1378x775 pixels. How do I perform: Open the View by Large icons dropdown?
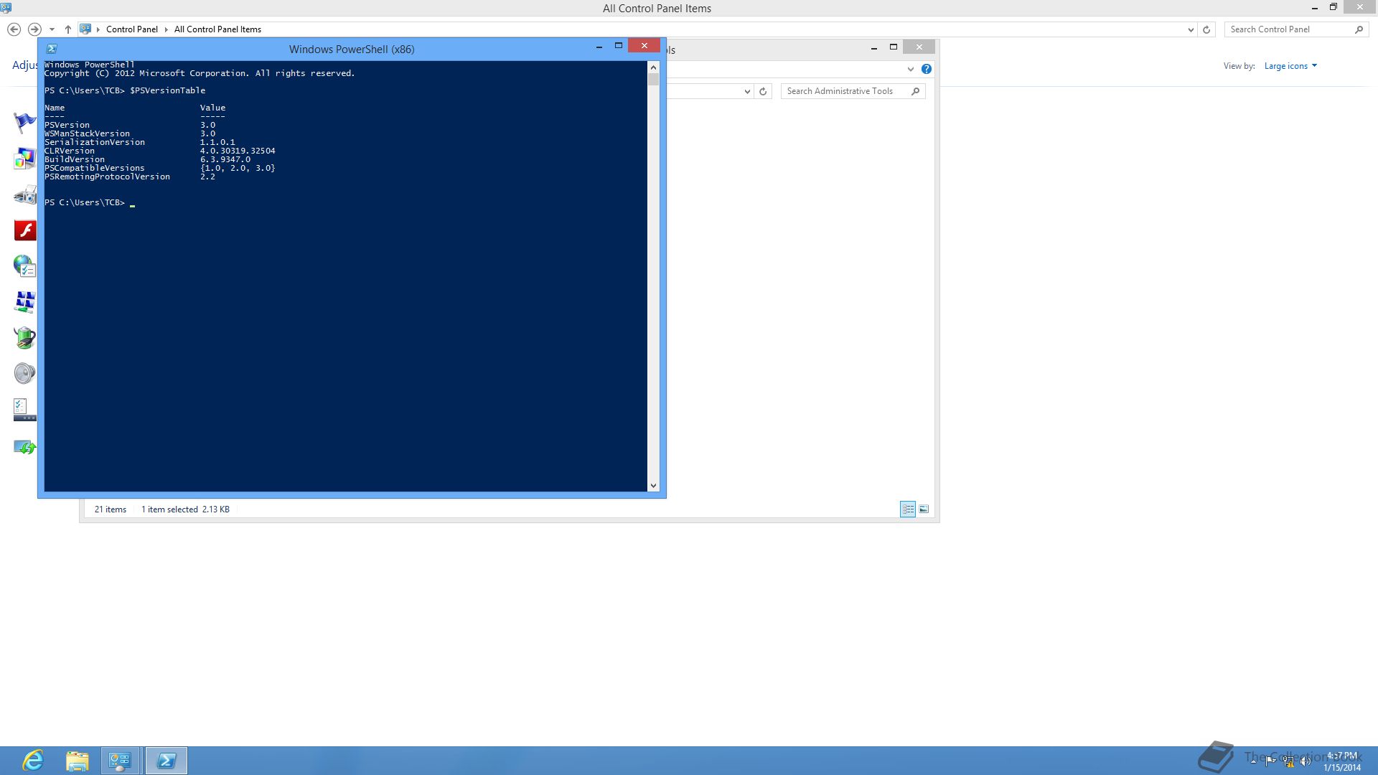click(1290, 66)
